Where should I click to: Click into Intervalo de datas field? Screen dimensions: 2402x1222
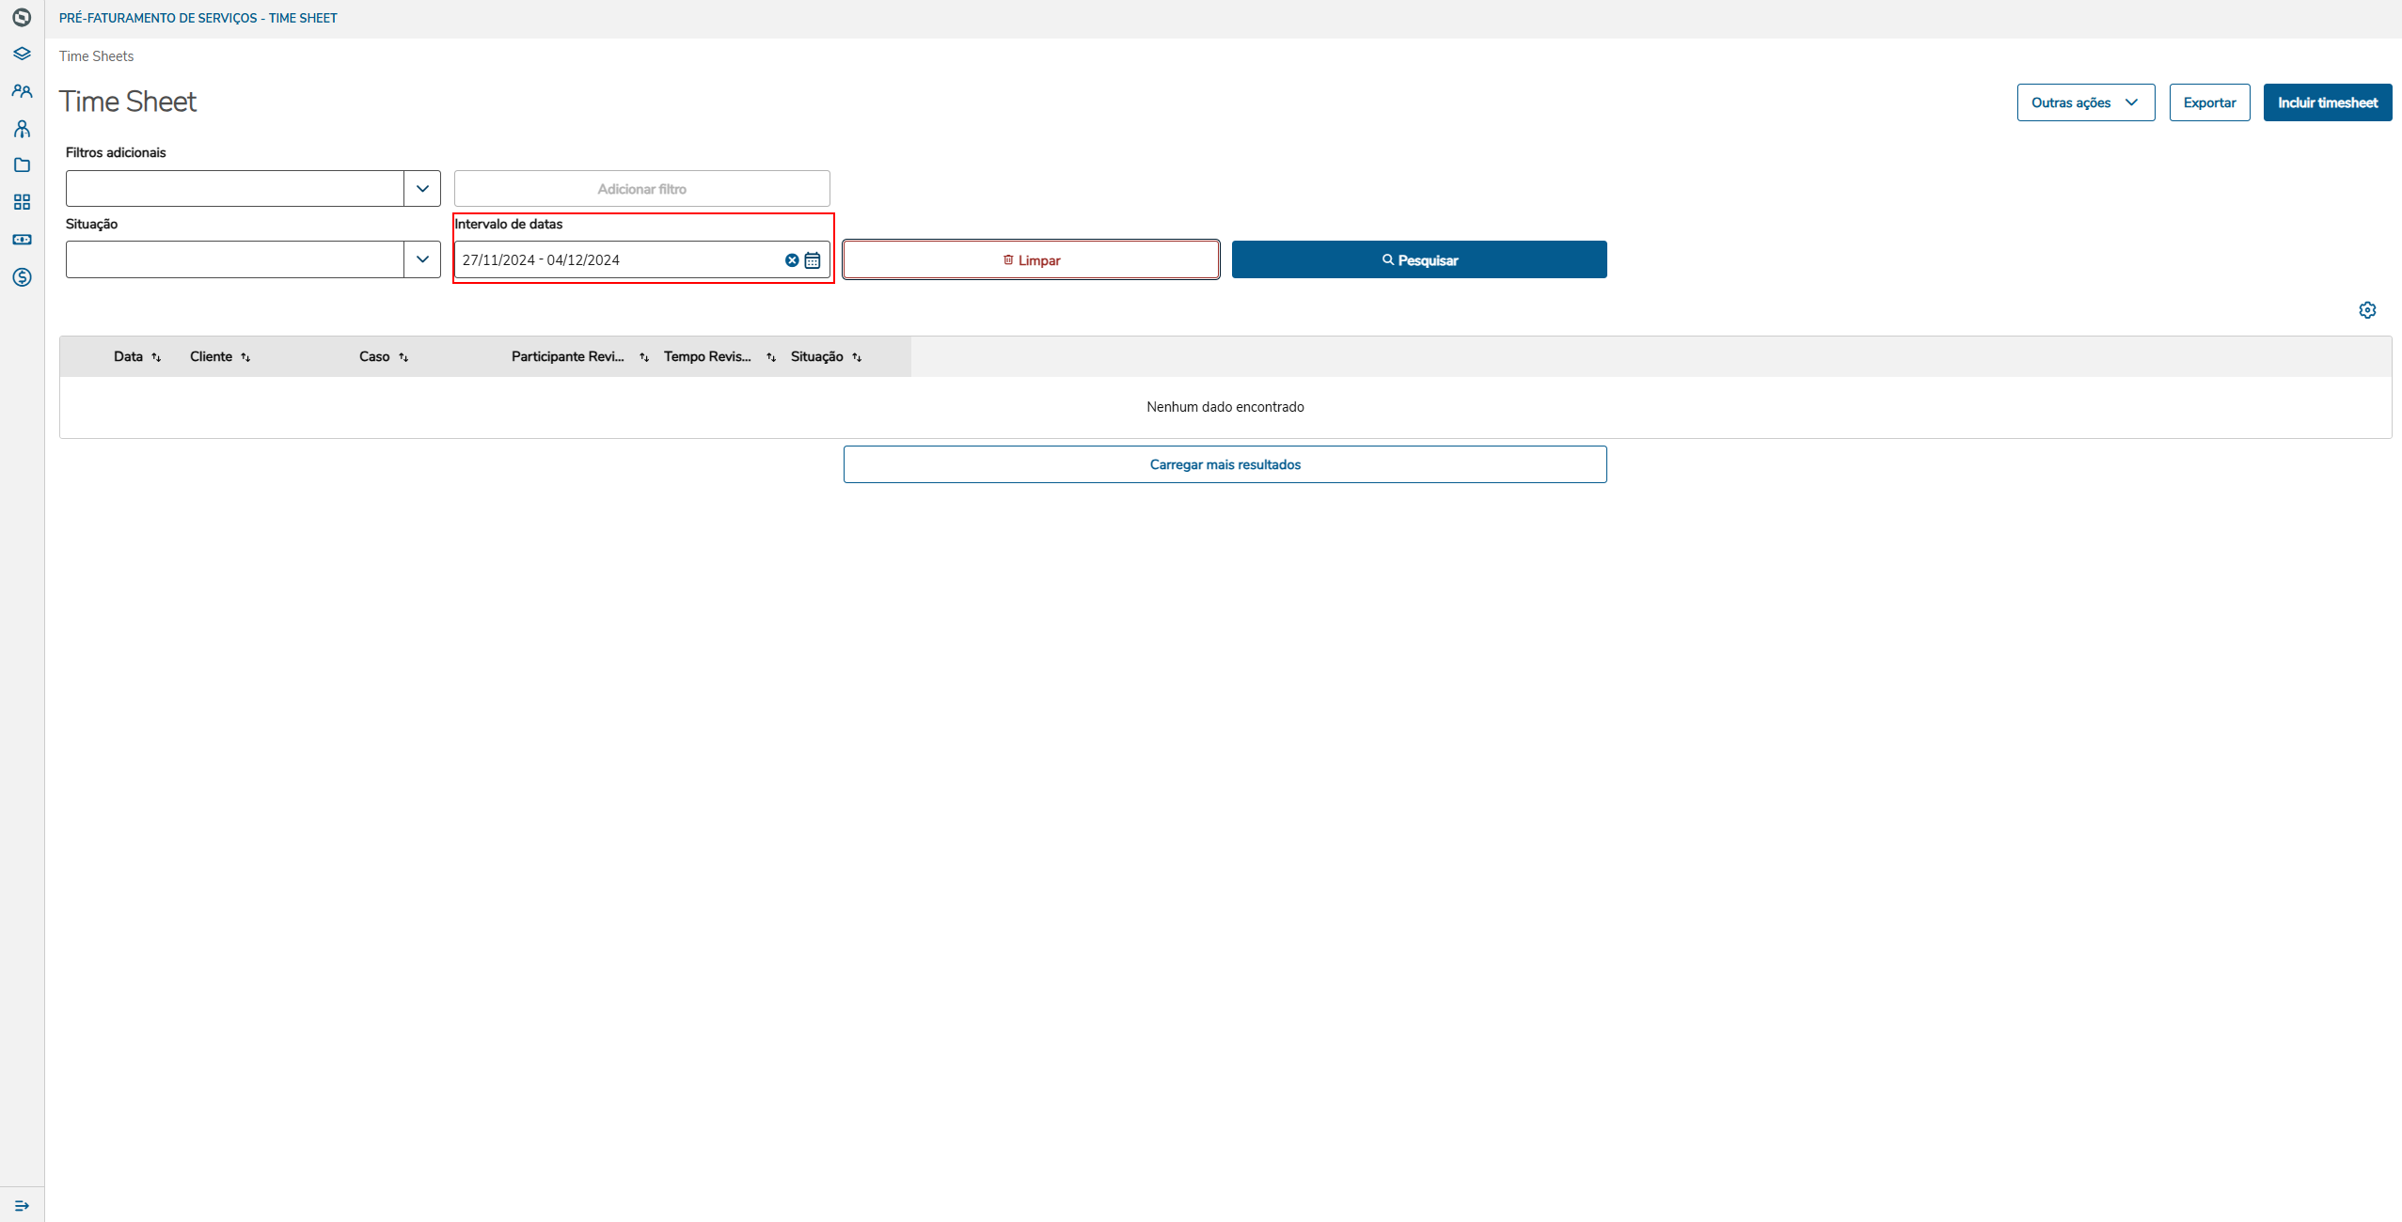[616, 260]
